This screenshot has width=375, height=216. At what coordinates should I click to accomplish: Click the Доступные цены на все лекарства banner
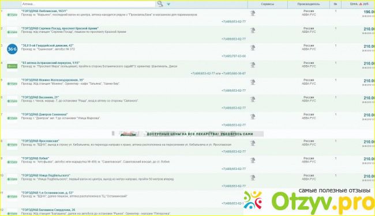tap(187, 134)
